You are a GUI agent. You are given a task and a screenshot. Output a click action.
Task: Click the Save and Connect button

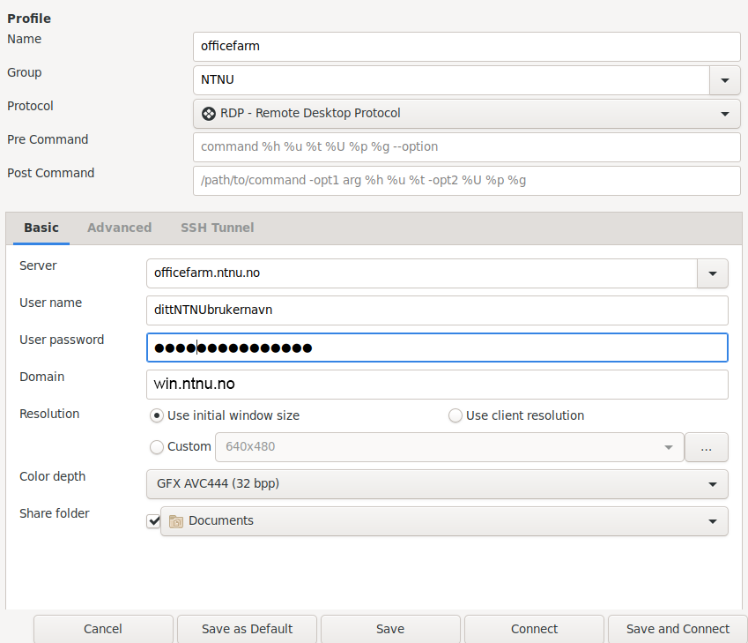tap(678, 629)
